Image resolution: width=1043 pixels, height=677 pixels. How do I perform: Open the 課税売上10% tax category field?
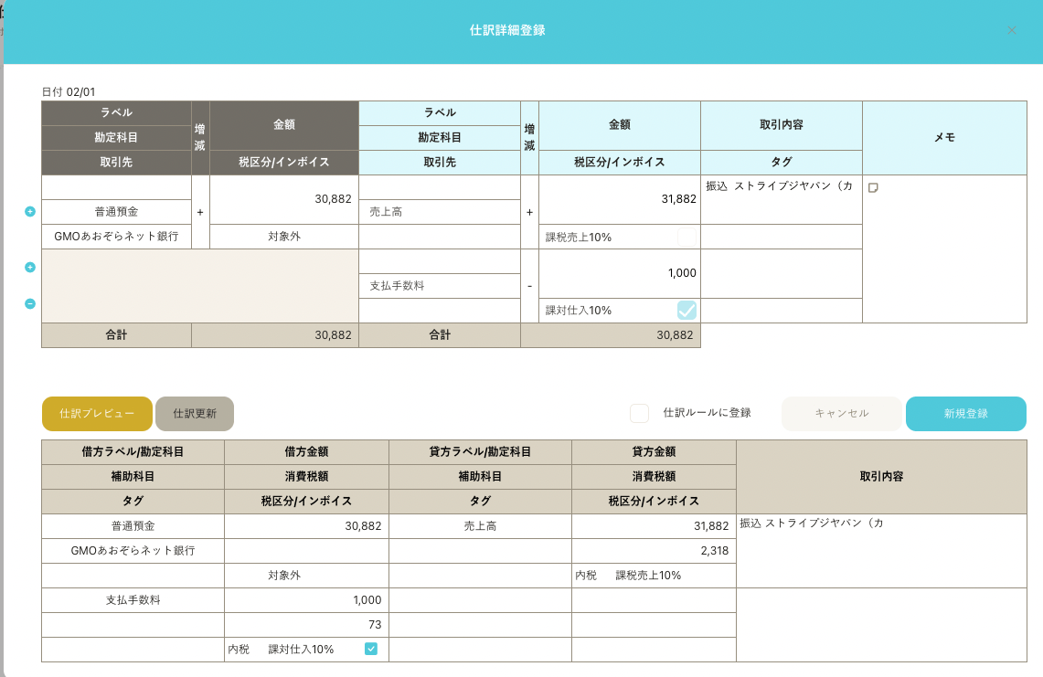point(608,237)
